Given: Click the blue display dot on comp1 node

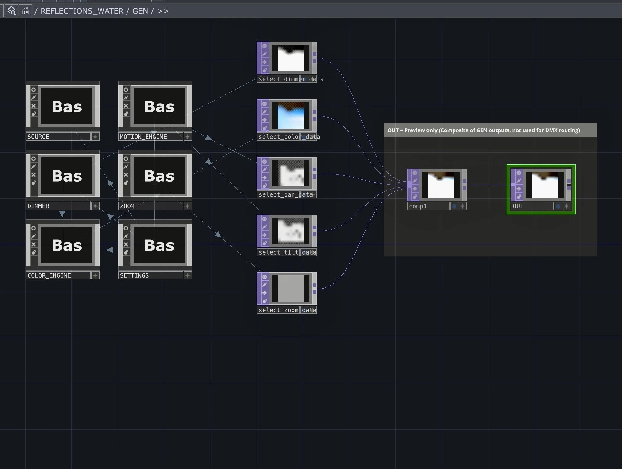Looking at the screenshot, I should tap(454, 206).
